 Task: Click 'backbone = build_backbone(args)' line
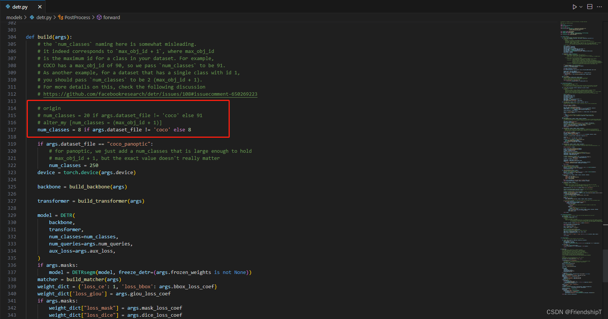[82, 187]
